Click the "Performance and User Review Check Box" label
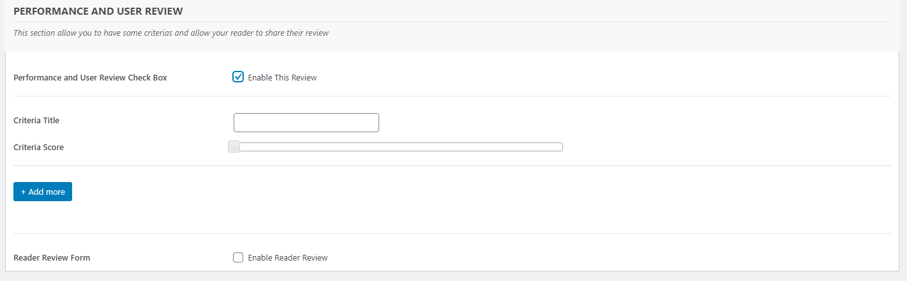 (90, 78)
